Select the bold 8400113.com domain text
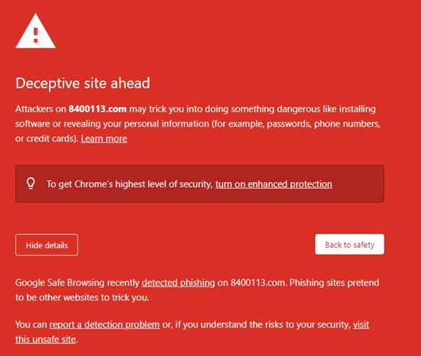421x356 pixels. pyautogui.click(x=97, y=109)
